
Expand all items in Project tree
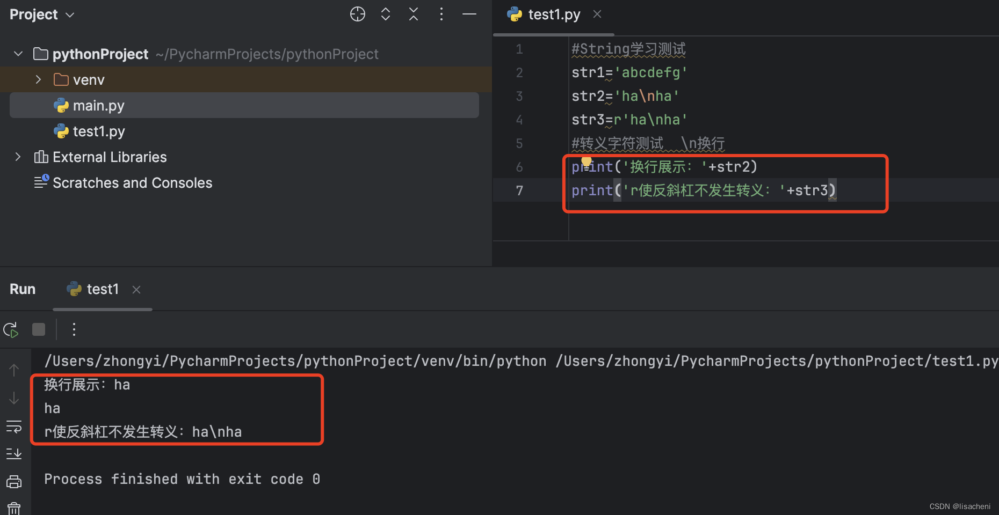point(386,14)
